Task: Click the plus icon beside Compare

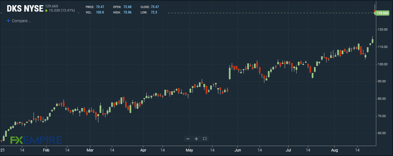Action: tap(8, 21)
